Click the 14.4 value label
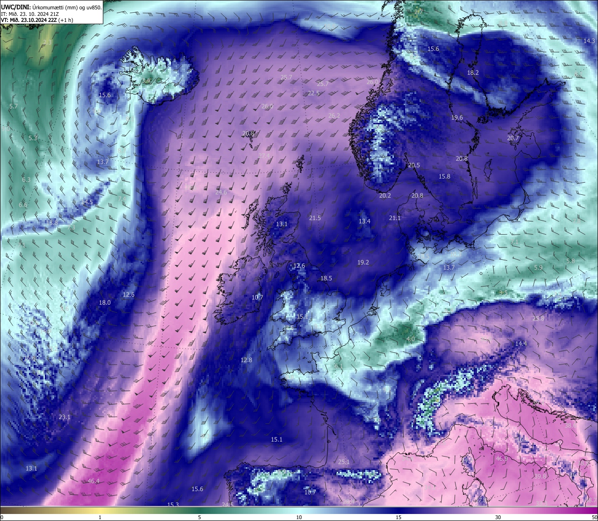 520,344
